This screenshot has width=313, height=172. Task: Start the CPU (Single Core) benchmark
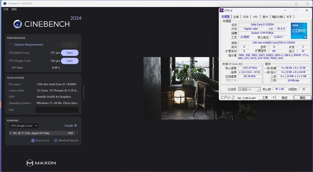click(70, 61)
